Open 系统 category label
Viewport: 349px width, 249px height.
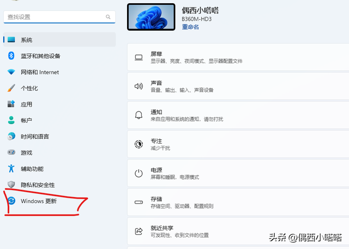27,40
